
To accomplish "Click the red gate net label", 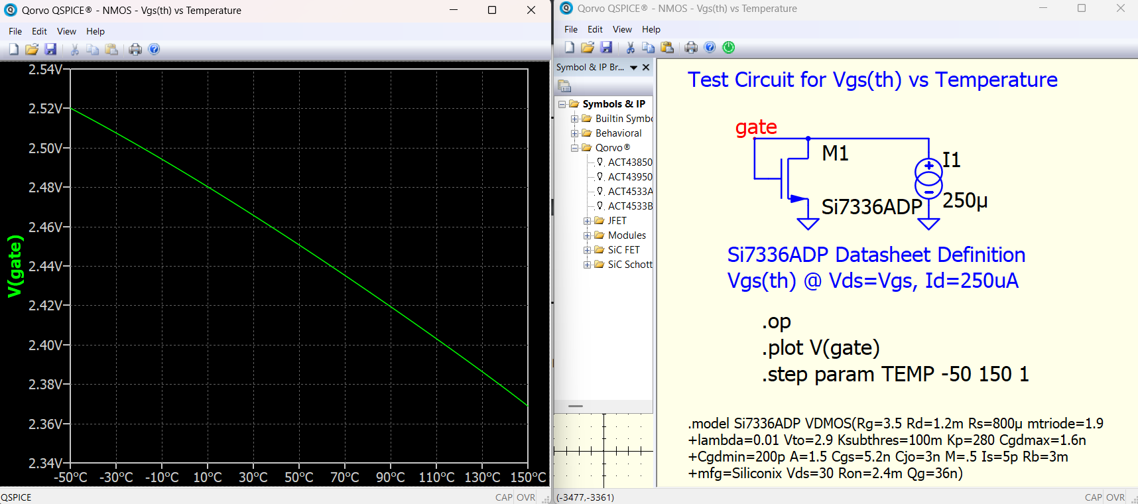I will pyautogui.click(x=756, y=127).
